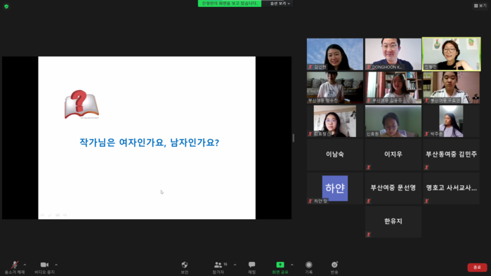Screen dimensions: 491x276
Task: Expand the share screen options caret
Action: [x=292, y=265]
